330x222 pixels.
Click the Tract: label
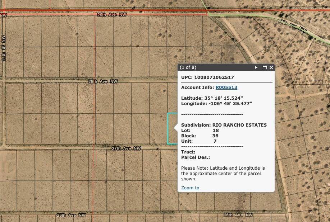coord(188,152)
